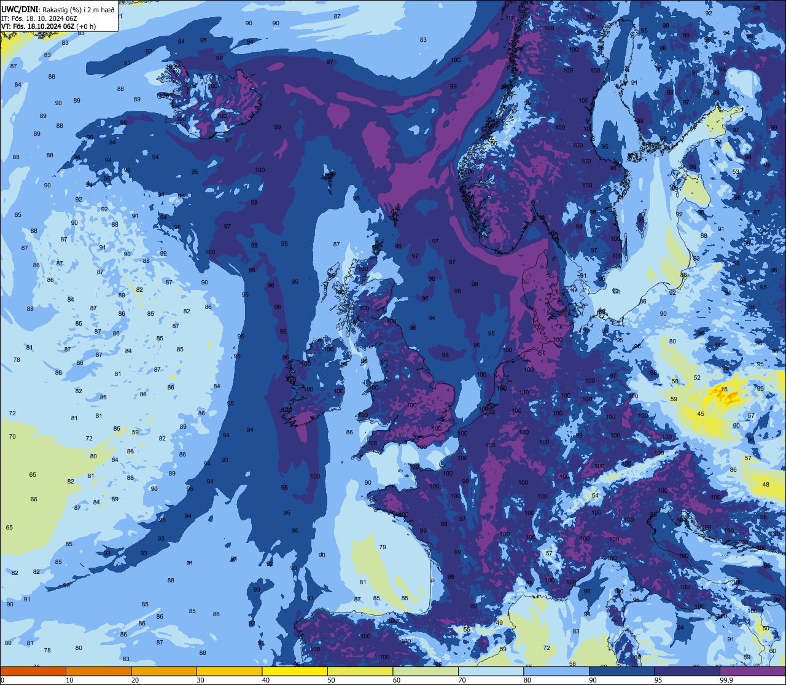Click the darkest orange 0–10 legend segment
The height and width of the screenshot is (685, 786).
click(x=33, y=671)
